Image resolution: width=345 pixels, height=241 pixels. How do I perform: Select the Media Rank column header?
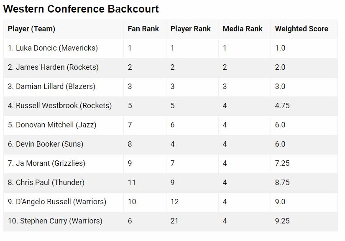point(243,29)
